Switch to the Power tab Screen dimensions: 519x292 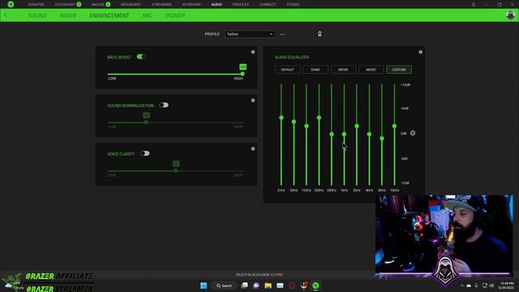[x=175, y=15]
